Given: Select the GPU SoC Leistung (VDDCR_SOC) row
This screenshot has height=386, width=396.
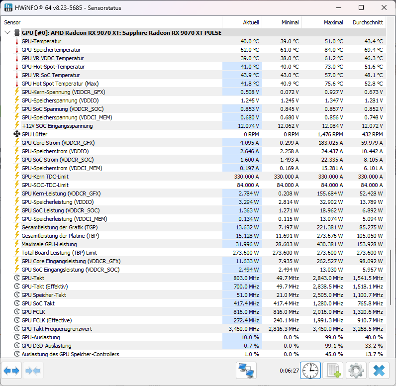Looking at the screenshot, I should tap(199, 210).
